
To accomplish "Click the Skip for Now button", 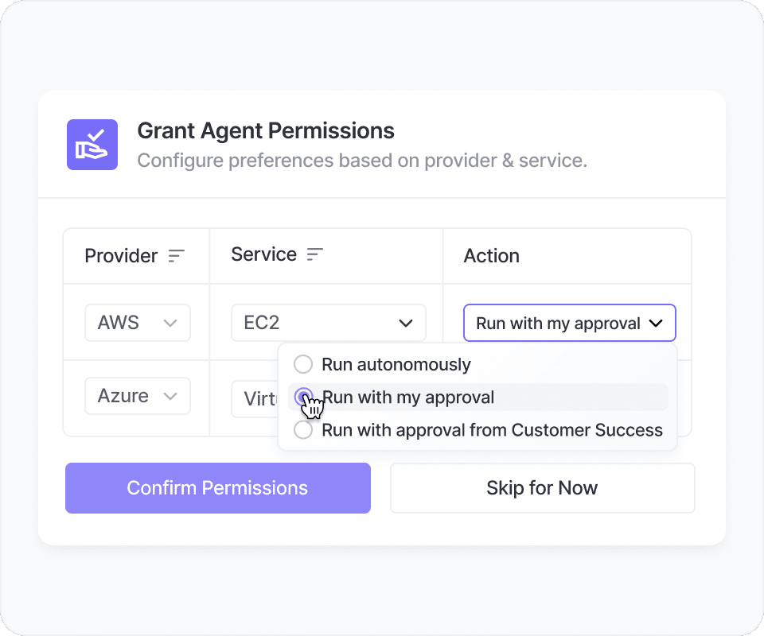I will click(542, 488).
